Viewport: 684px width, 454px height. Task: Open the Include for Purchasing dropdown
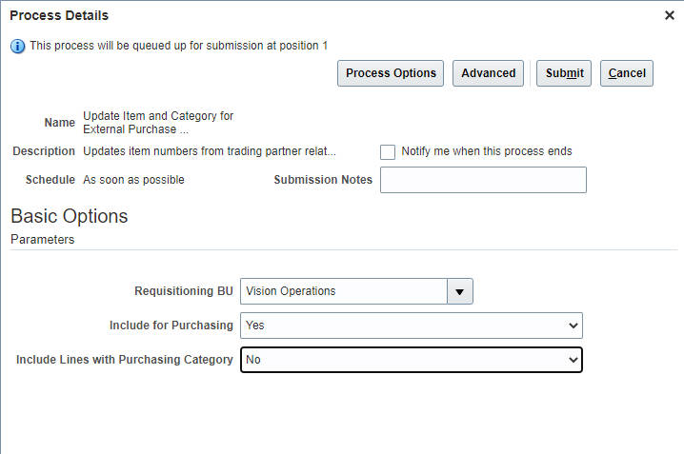click(x=412, y=326)
